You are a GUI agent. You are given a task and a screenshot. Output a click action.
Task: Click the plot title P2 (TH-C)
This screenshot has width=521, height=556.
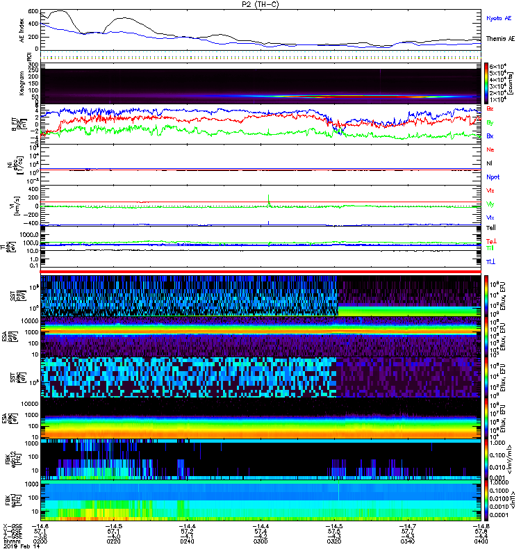[x=260, y=4]
